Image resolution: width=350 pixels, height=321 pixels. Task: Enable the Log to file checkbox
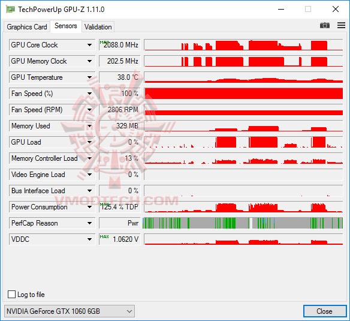coord(11,295)
